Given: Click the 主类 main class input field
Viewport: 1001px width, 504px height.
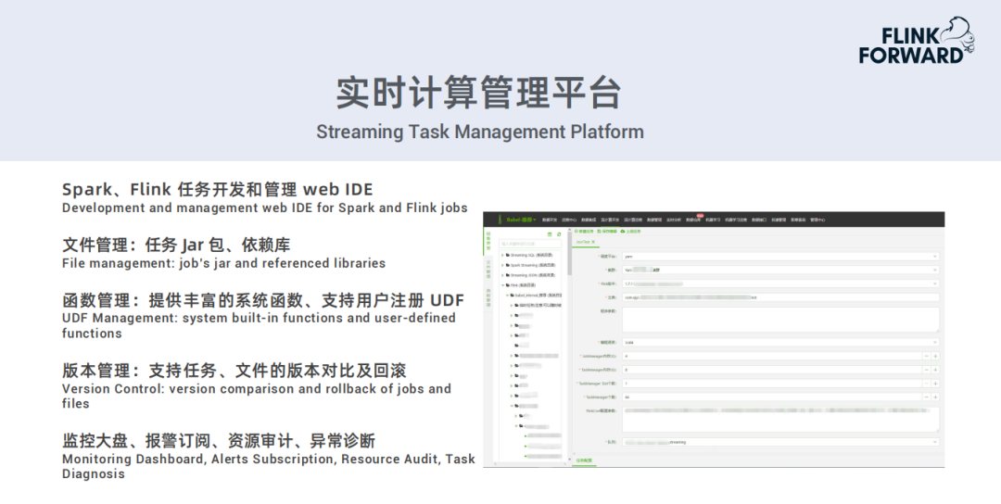Looking at the screenshot, I should [x=780, y=297].
